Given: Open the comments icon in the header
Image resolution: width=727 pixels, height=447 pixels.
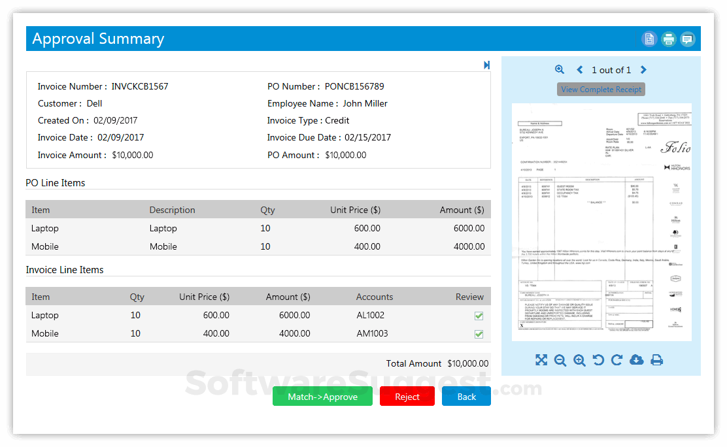Looking at the screenshot, I should pyautogui.click(x=687, y=39).
